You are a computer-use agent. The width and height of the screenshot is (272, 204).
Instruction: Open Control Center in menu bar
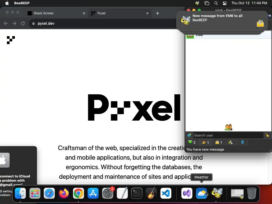click(225, 3)
